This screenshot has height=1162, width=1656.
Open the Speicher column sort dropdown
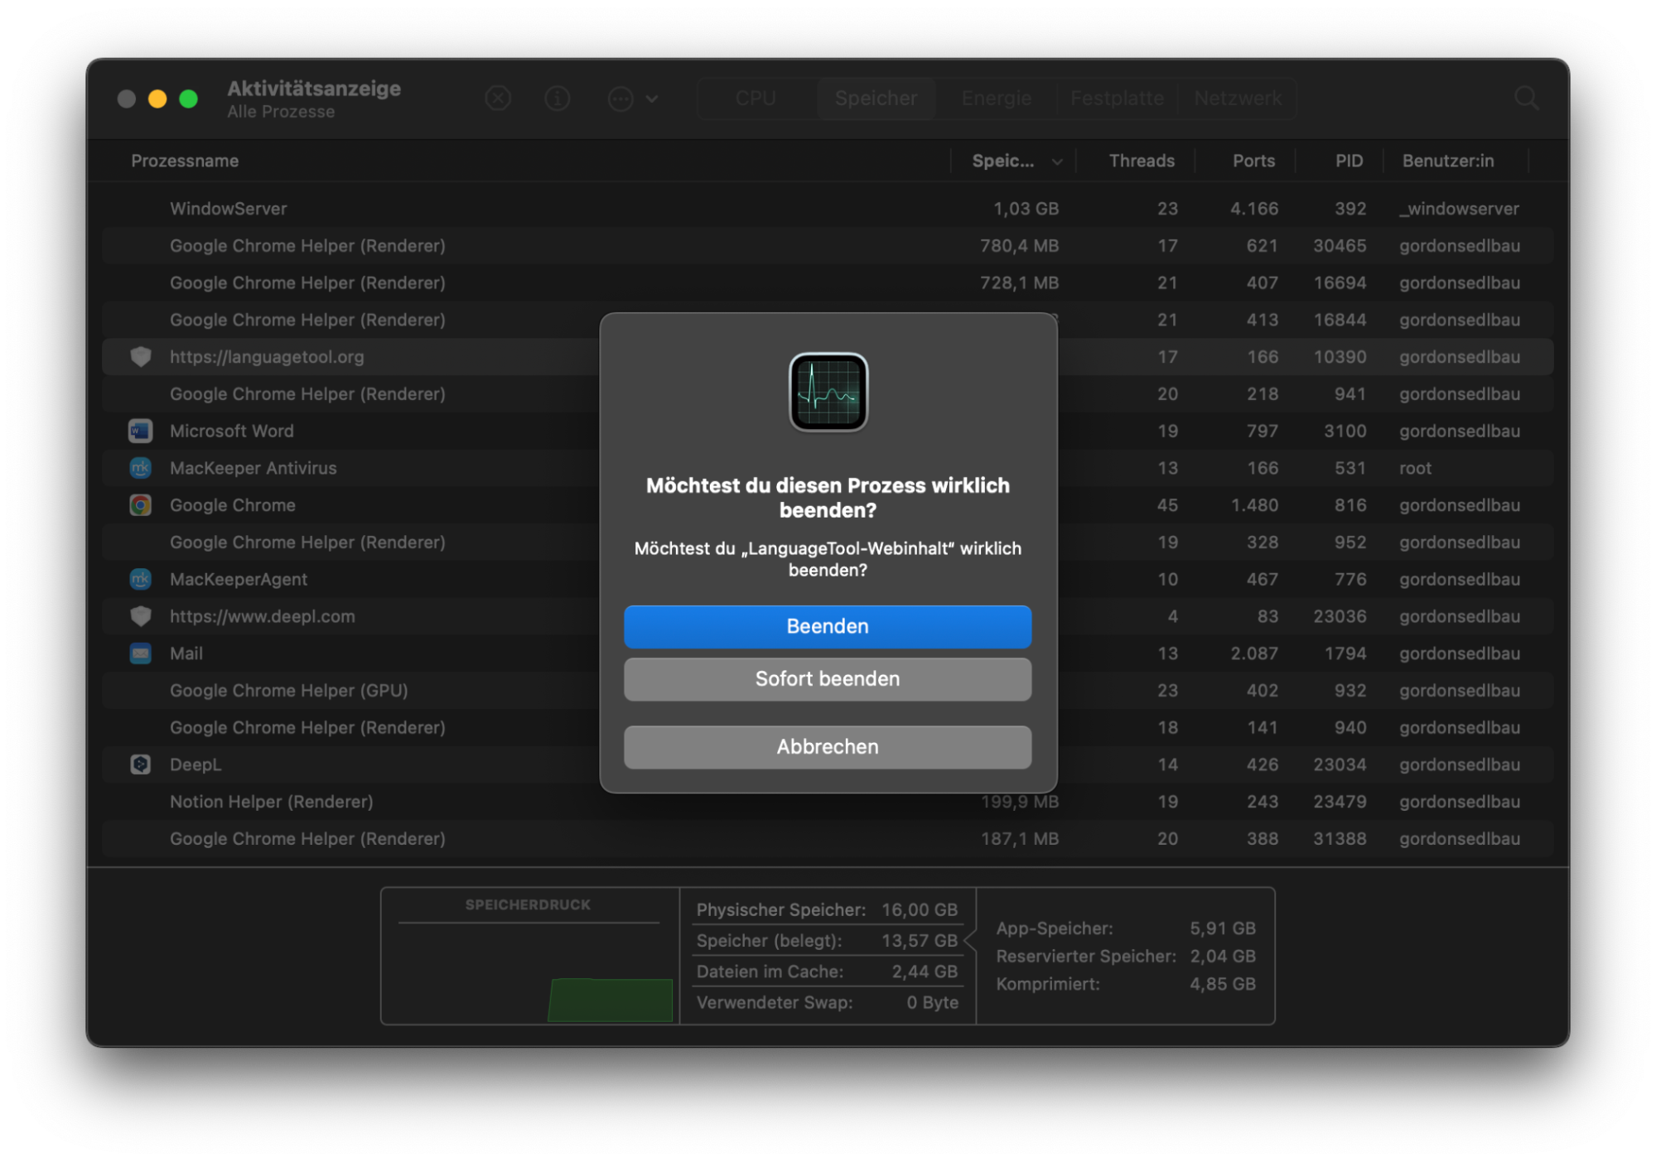(x=1056, y=161)
